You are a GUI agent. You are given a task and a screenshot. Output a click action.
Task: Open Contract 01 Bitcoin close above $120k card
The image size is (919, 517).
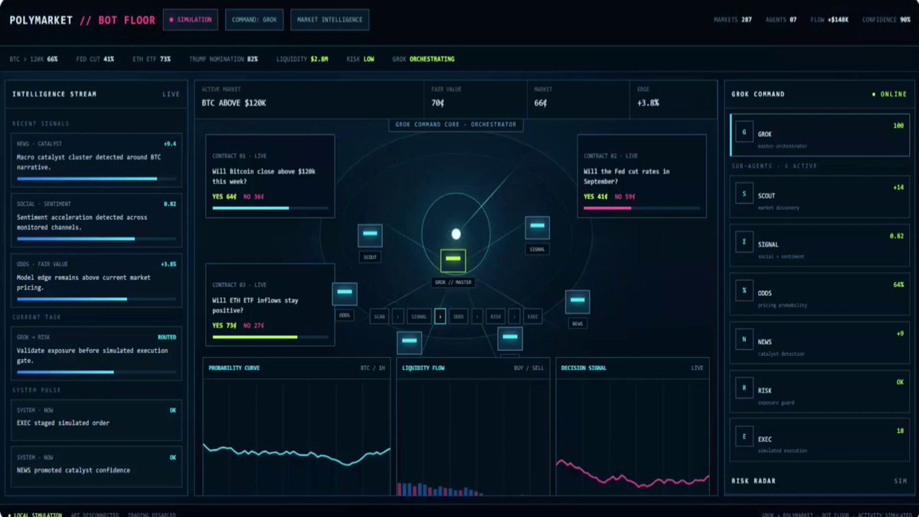coord(270,176)
